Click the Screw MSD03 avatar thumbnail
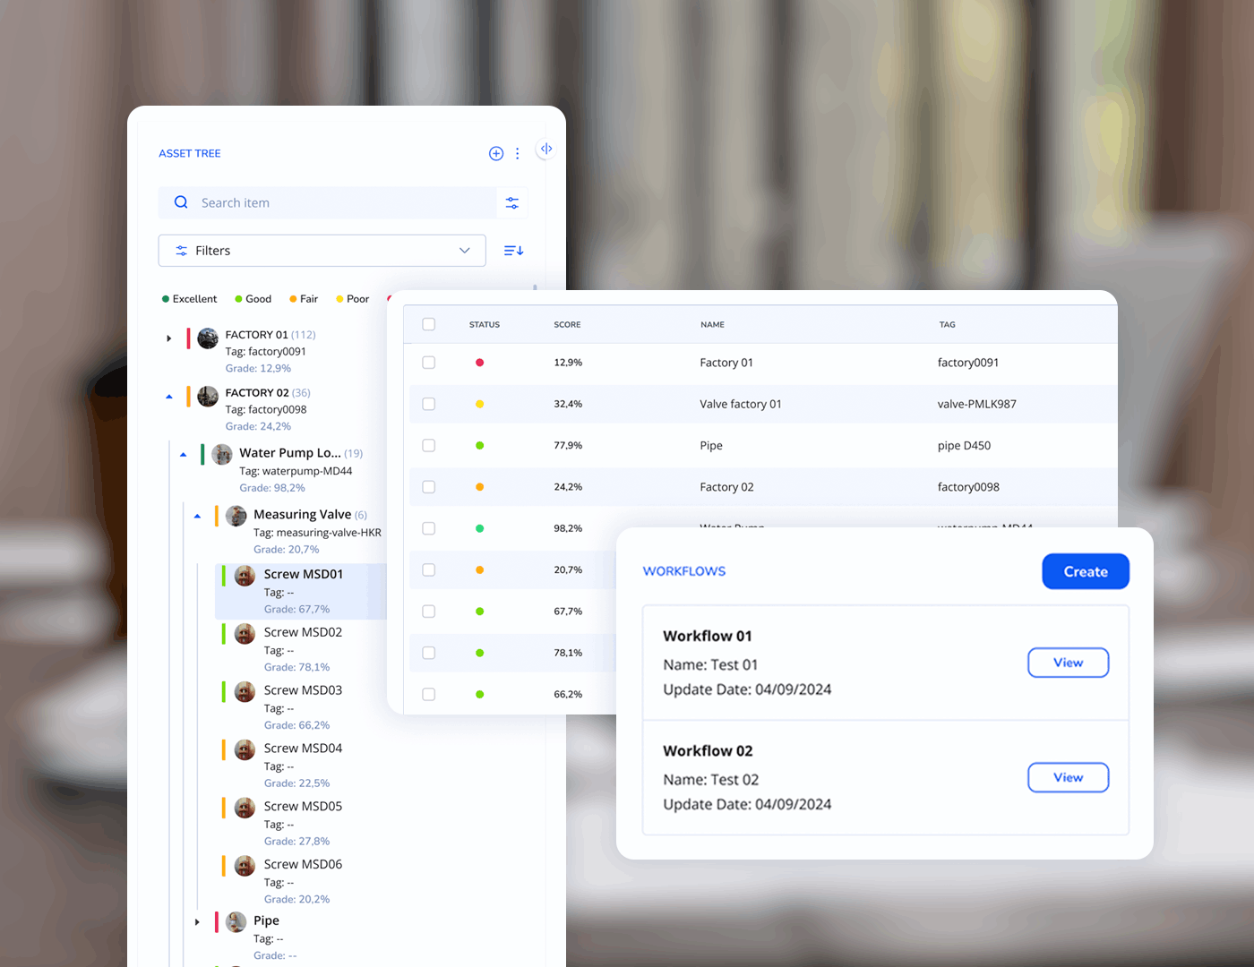This screenshot has width=1254, height=967. (245, 691)
